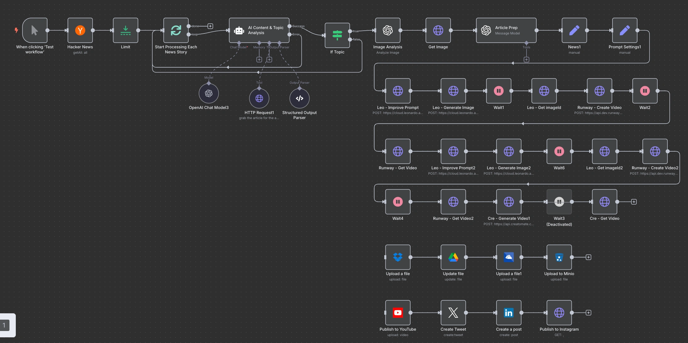The height and width of the screenshot is (343, 688).
Task: Open the Google Drive Update file node
Action: 453,257
